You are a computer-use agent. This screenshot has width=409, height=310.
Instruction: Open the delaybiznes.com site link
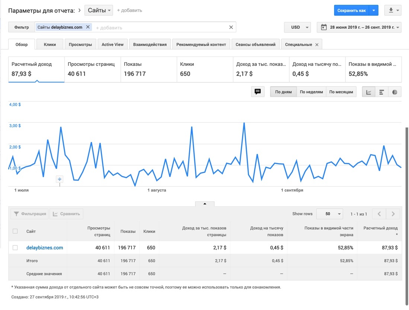(45, 248)
